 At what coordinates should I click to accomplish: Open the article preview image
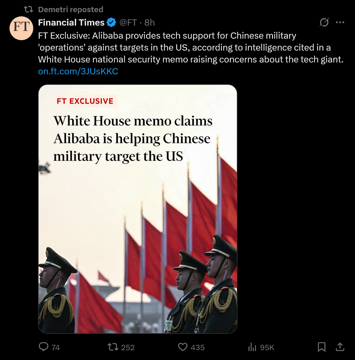138,209
